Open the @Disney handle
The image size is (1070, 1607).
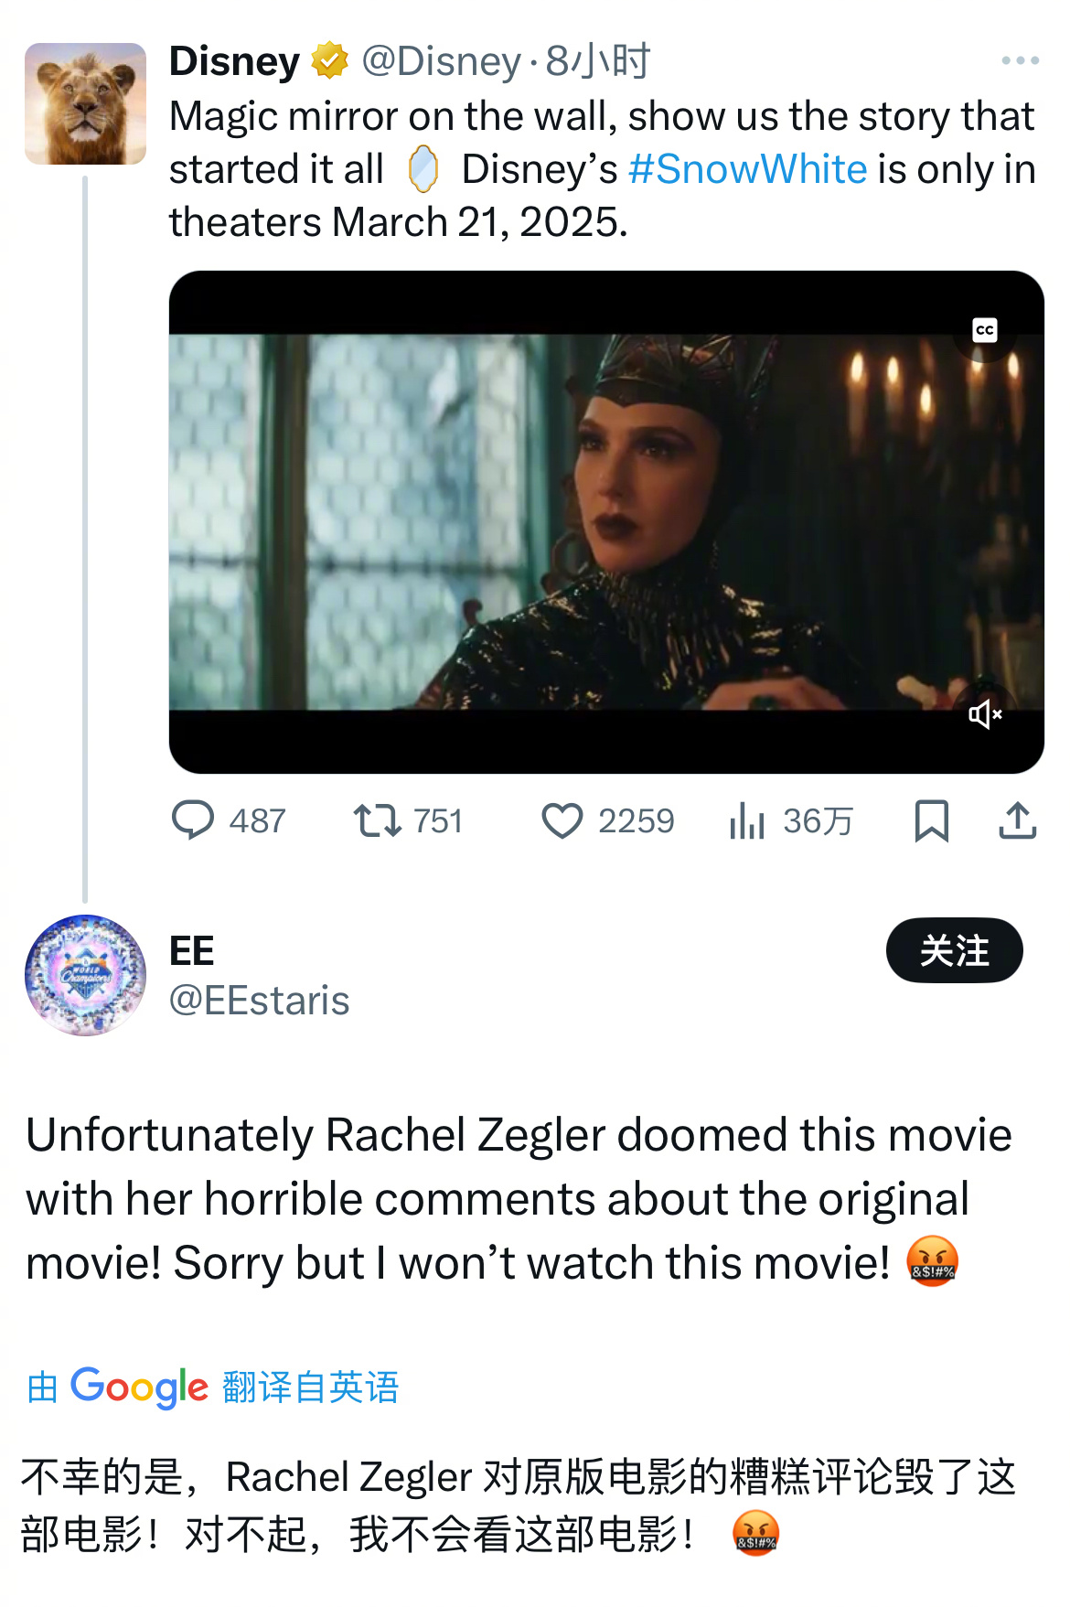tap(441, 61)
